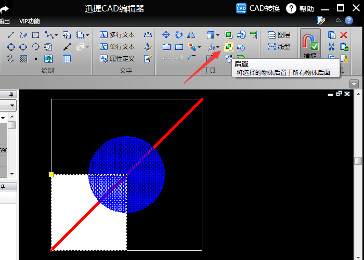This screenshot has width=364, height=260.
Task: Open the VIP功能 menu tab
Action: 30,21
